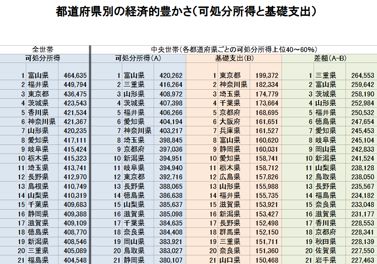Select the value 464,635 for 富山県
Viewport: 377px width, 264px height.
(x=75, y=76)
